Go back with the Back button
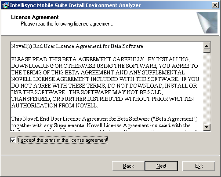This screenshot has height=177, width=221. [128, 166]
